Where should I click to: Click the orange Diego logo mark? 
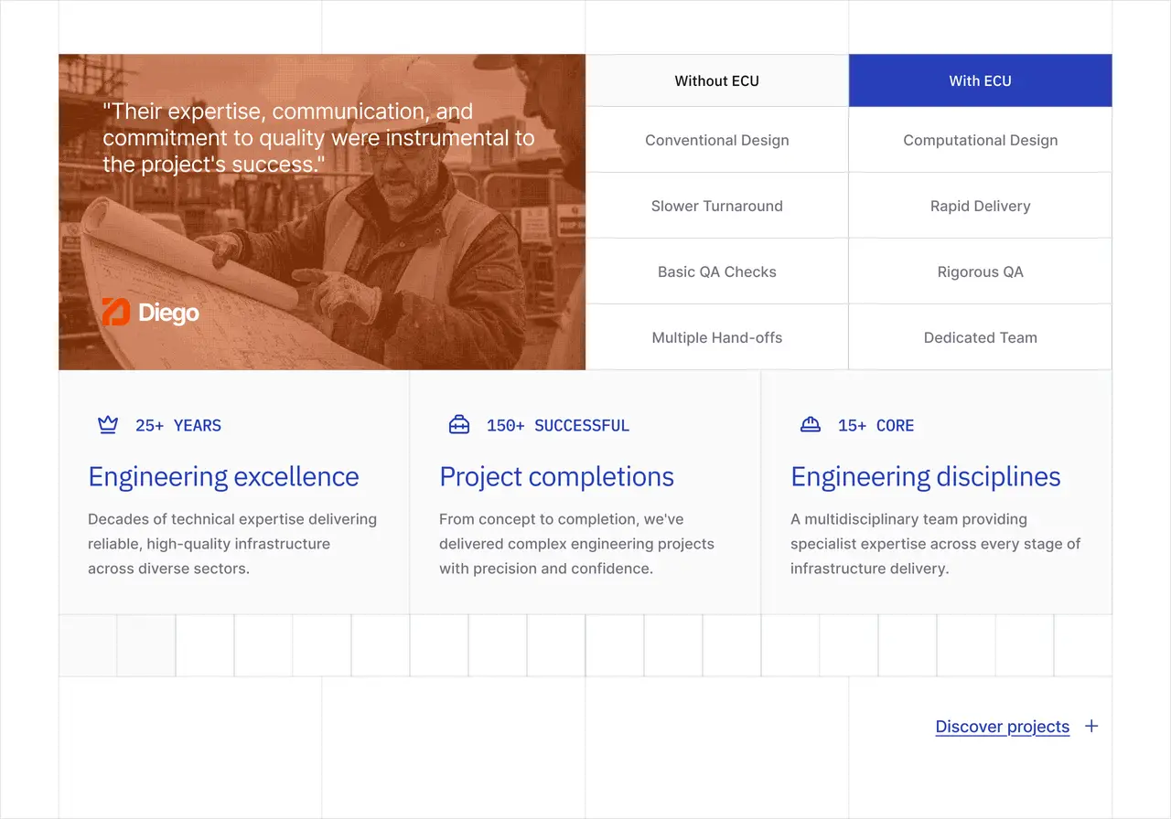[116, 313]
